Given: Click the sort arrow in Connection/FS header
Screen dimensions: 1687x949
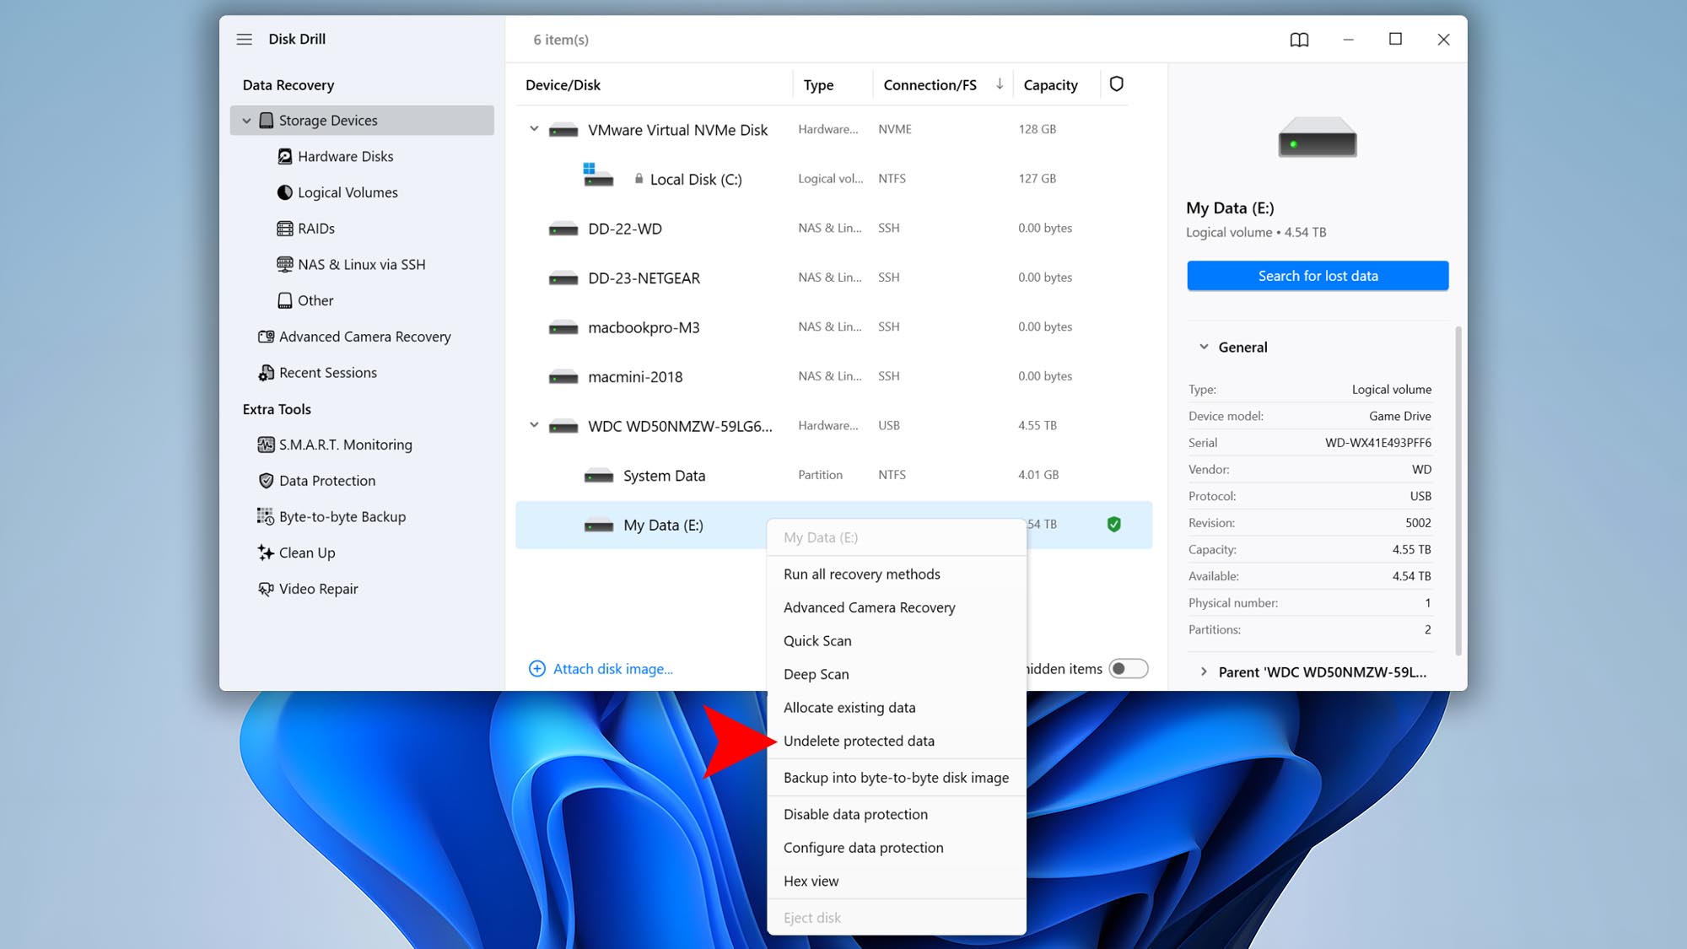Looking at the screenshot, I should click(x=999, y=84).
